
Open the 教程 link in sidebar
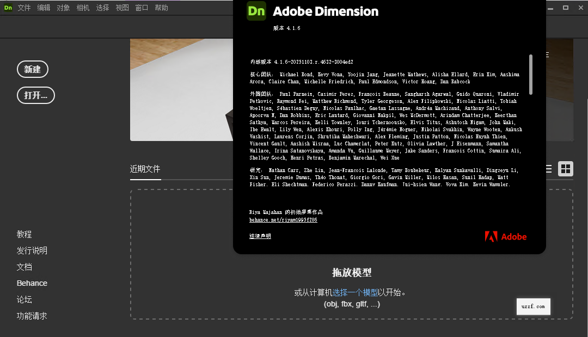click(24, 234)
